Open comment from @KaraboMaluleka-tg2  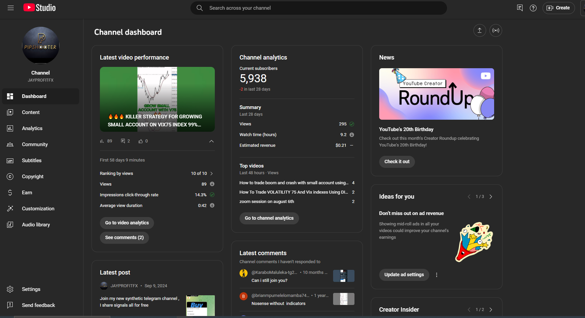[x=269, y=281]
